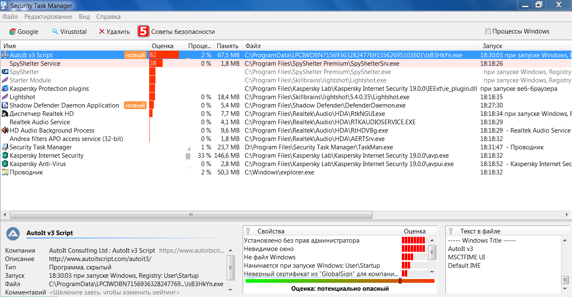Select property Установлено без прав администратора

pos(302,241)
